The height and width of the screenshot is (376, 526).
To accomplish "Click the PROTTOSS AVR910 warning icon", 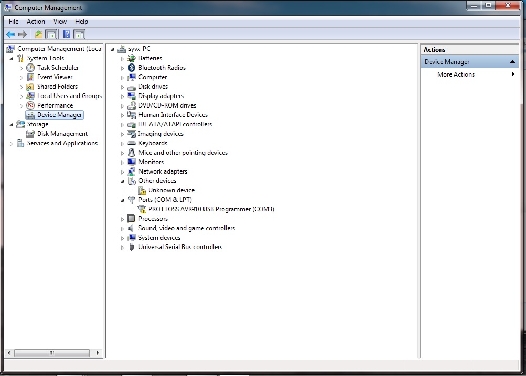I will [142, 209].
